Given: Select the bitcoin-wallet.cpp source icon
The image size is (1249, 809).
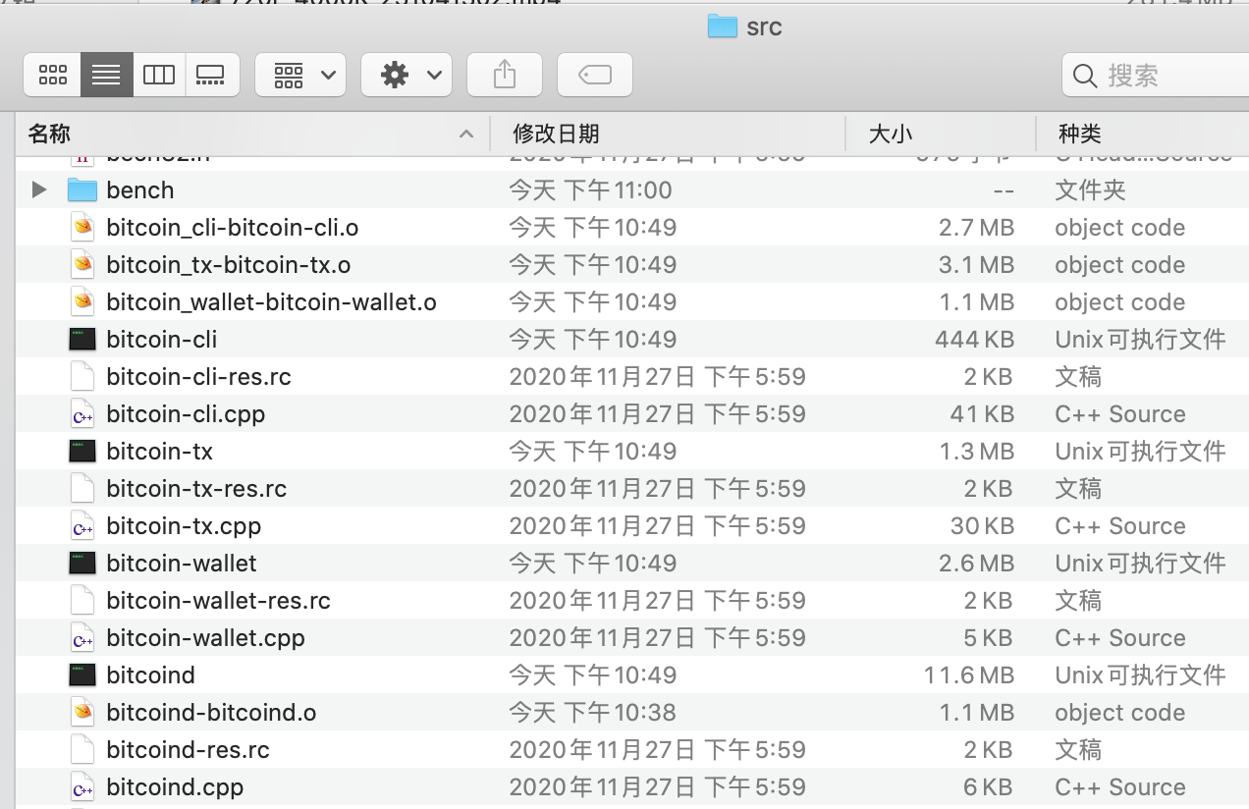Looking at the screenshot, I should (x=82, y=638).
